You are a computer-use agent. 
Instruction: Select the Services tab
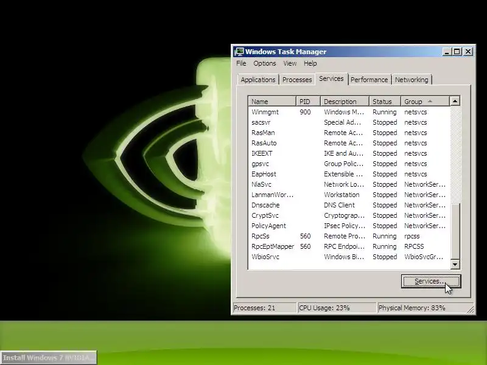click(x=331, y=79)
